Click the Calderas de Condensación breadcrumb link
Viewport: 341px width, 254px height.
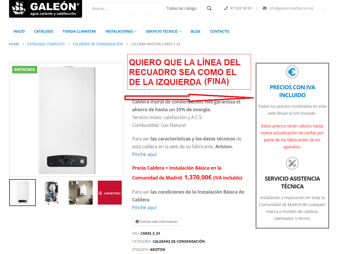[x=98, y=44]
